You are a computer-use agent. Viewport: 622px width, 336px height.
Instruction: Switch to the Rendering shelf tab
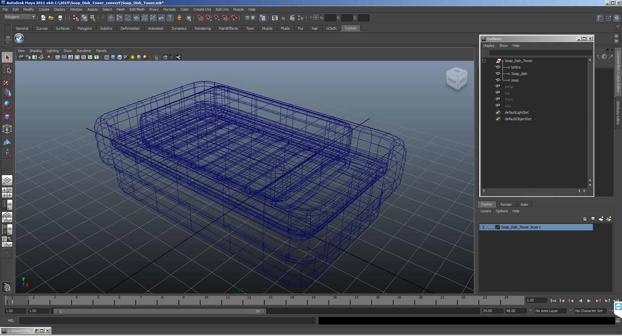pos(202,28)
